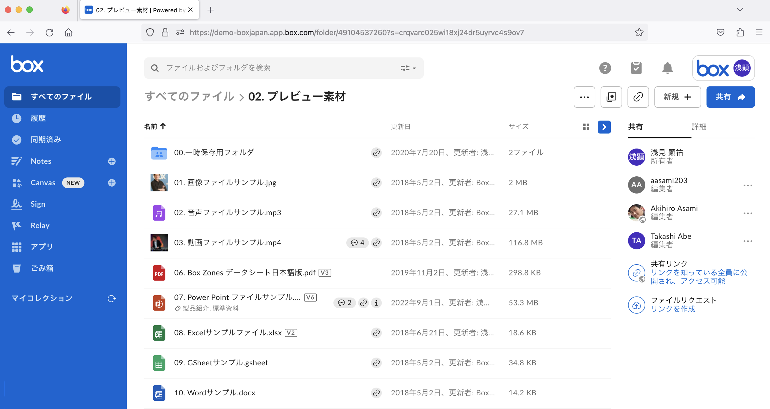Open the notifications bell icon
This screenshot has width=770, height=409.
667,68
